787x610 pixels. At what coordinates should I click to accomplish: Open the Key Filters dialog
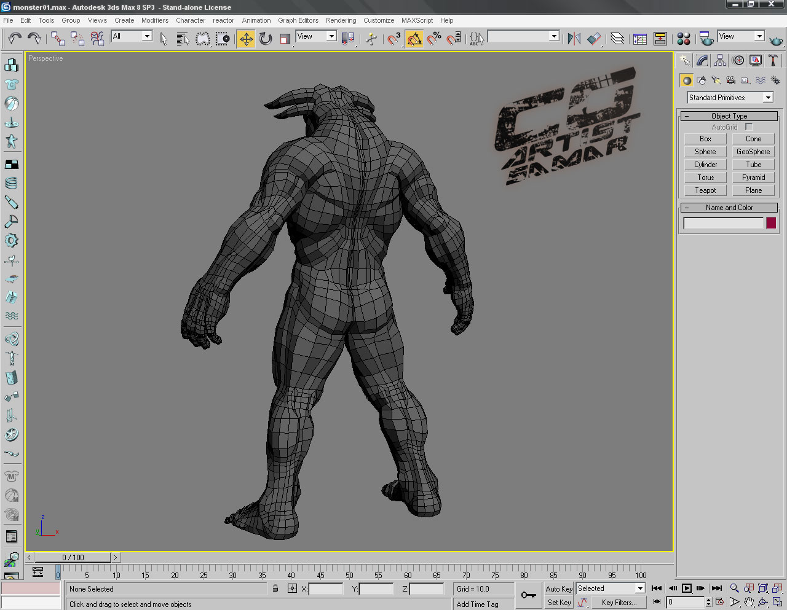pyautogui.click(x=619, y=602)
